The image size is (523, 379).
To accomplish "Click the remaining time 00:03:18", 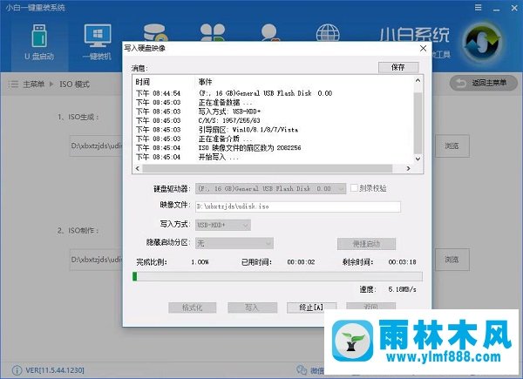I will [x=402, y=262].
